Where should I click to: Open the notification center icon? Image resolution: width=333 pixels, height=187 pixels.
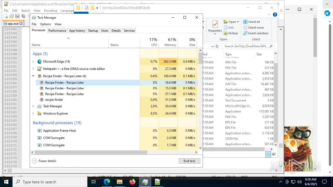tap(324, 182)
